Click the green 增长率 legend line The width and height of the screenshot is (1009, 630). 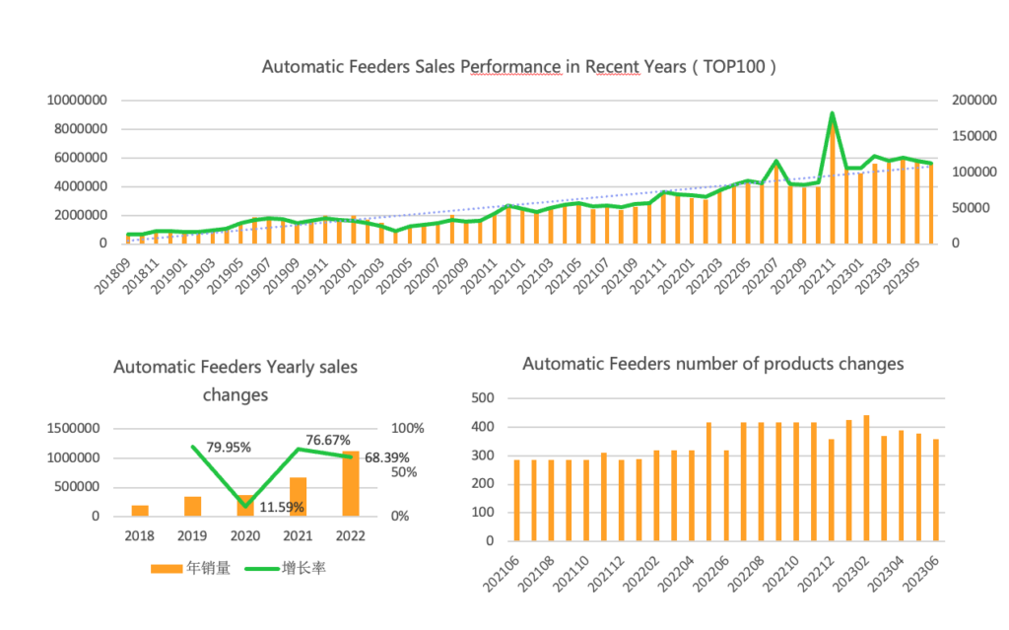262,569
